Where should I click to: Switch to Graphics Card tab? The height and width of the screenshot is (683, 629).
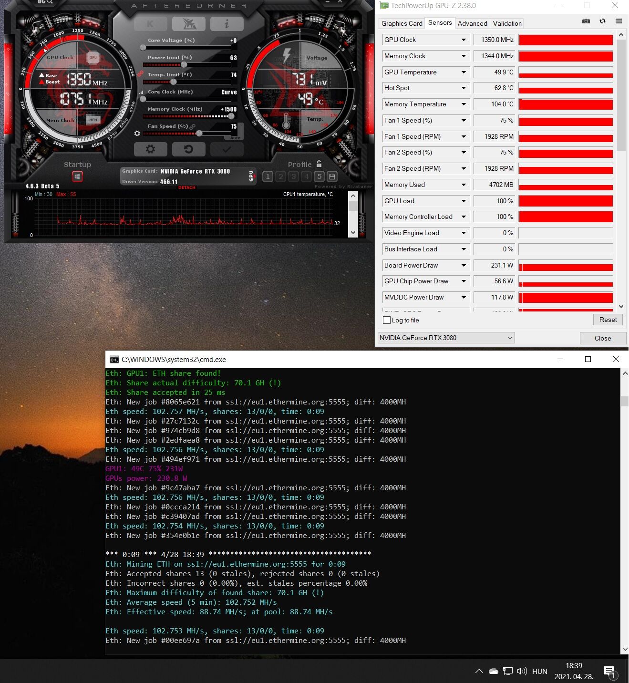click(402, 23)
